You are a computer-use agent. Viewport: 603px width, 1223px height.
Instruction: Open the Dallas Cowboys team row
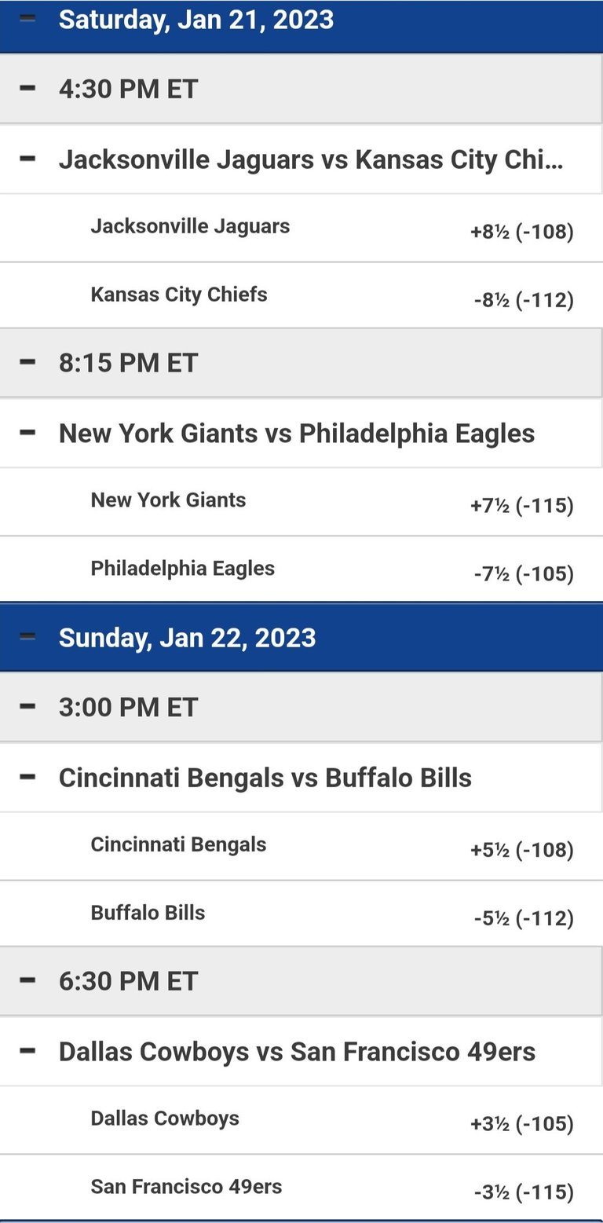pyautogui.click(x=301, y=1120)
